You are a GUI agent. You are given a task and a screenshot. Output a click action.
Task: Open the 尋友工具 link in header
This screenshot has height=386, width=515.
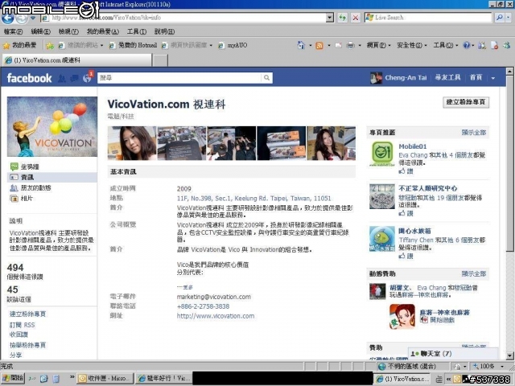447,78
